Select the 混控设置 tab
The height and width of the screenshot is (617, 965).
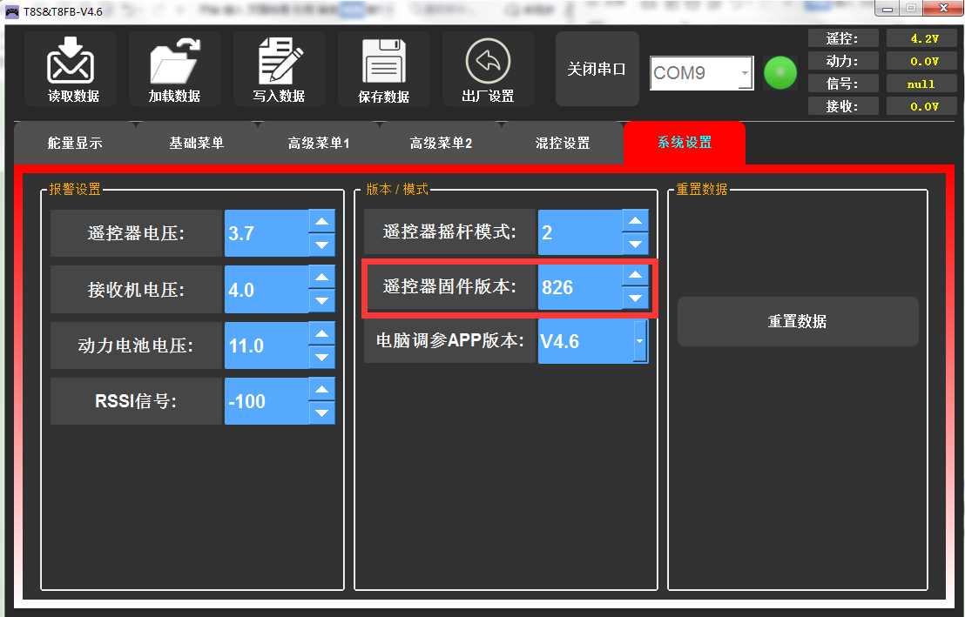563,143
